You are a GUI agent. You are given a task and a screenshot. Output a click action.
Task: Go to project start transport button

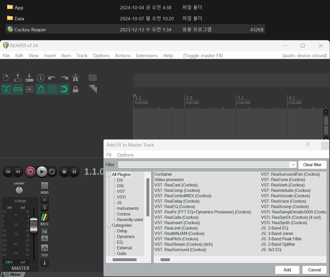click(x=8, y=172)
